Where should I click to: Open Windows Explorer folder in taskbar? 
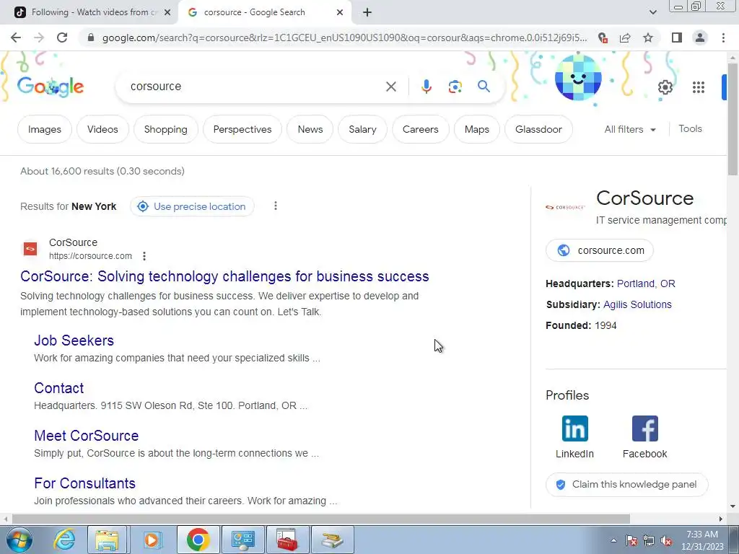click(107, 540)
